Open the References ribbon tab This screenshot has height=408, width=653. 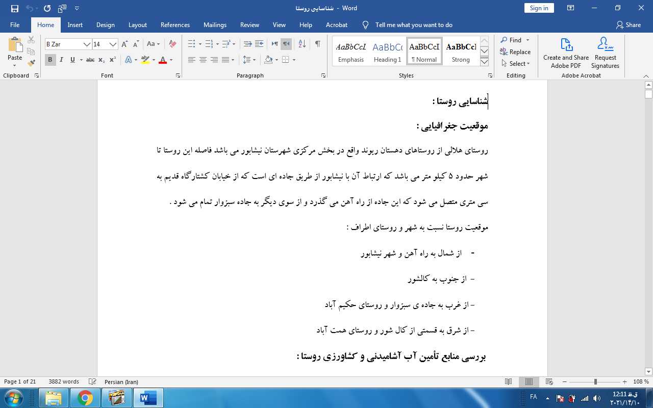[x=175, y=25]
